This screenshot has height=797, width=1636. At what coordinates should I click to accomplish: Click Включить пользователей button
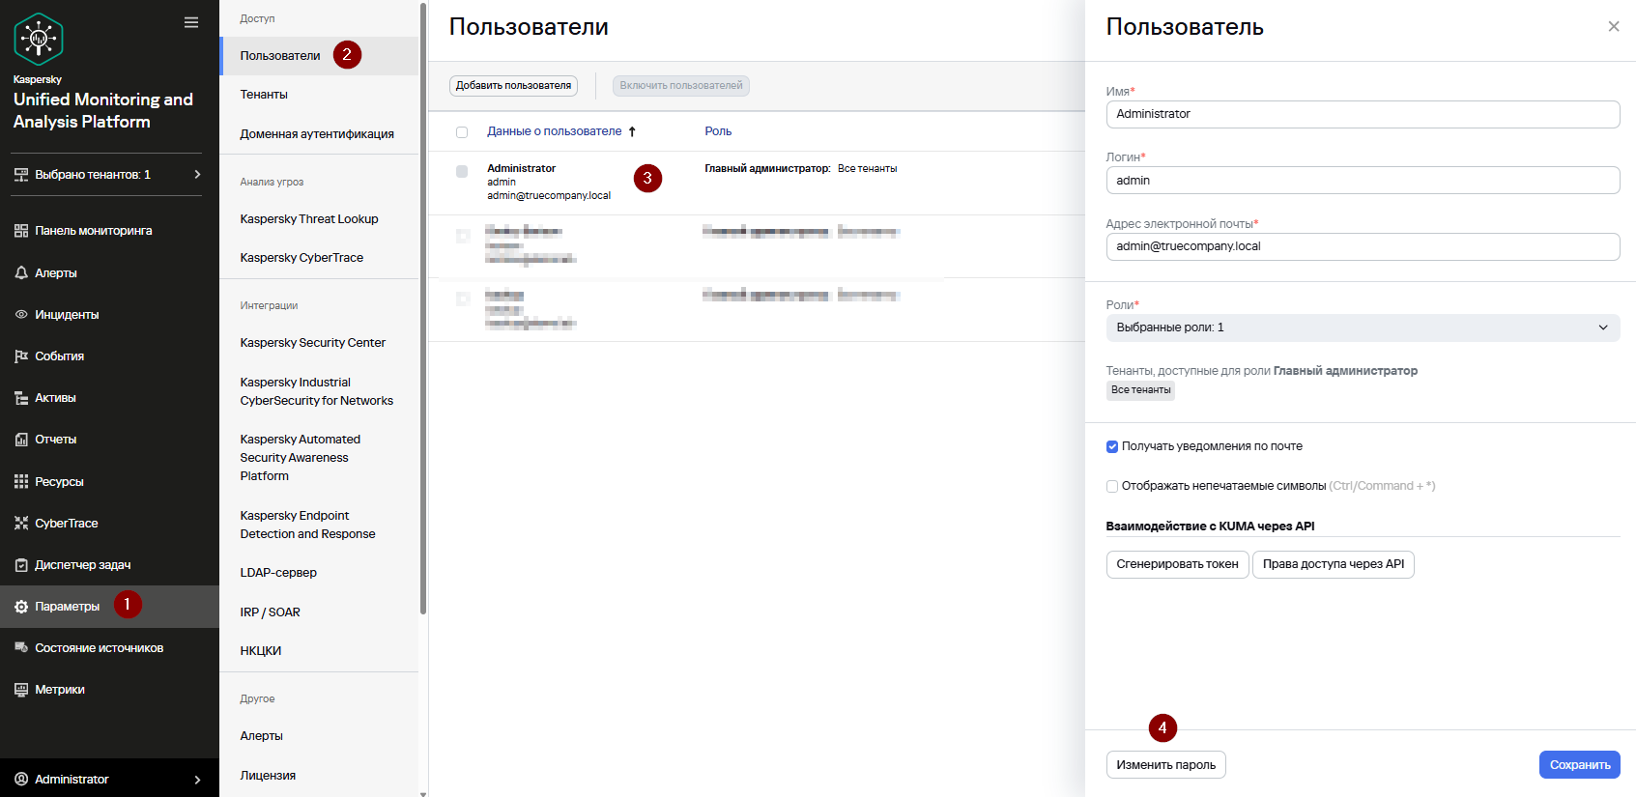681,86
